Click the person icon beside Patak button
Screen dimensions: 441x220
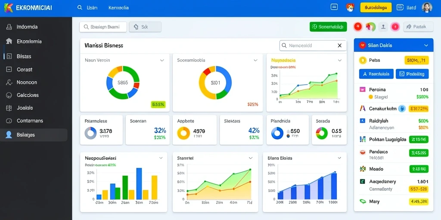(x=383, y=27)
